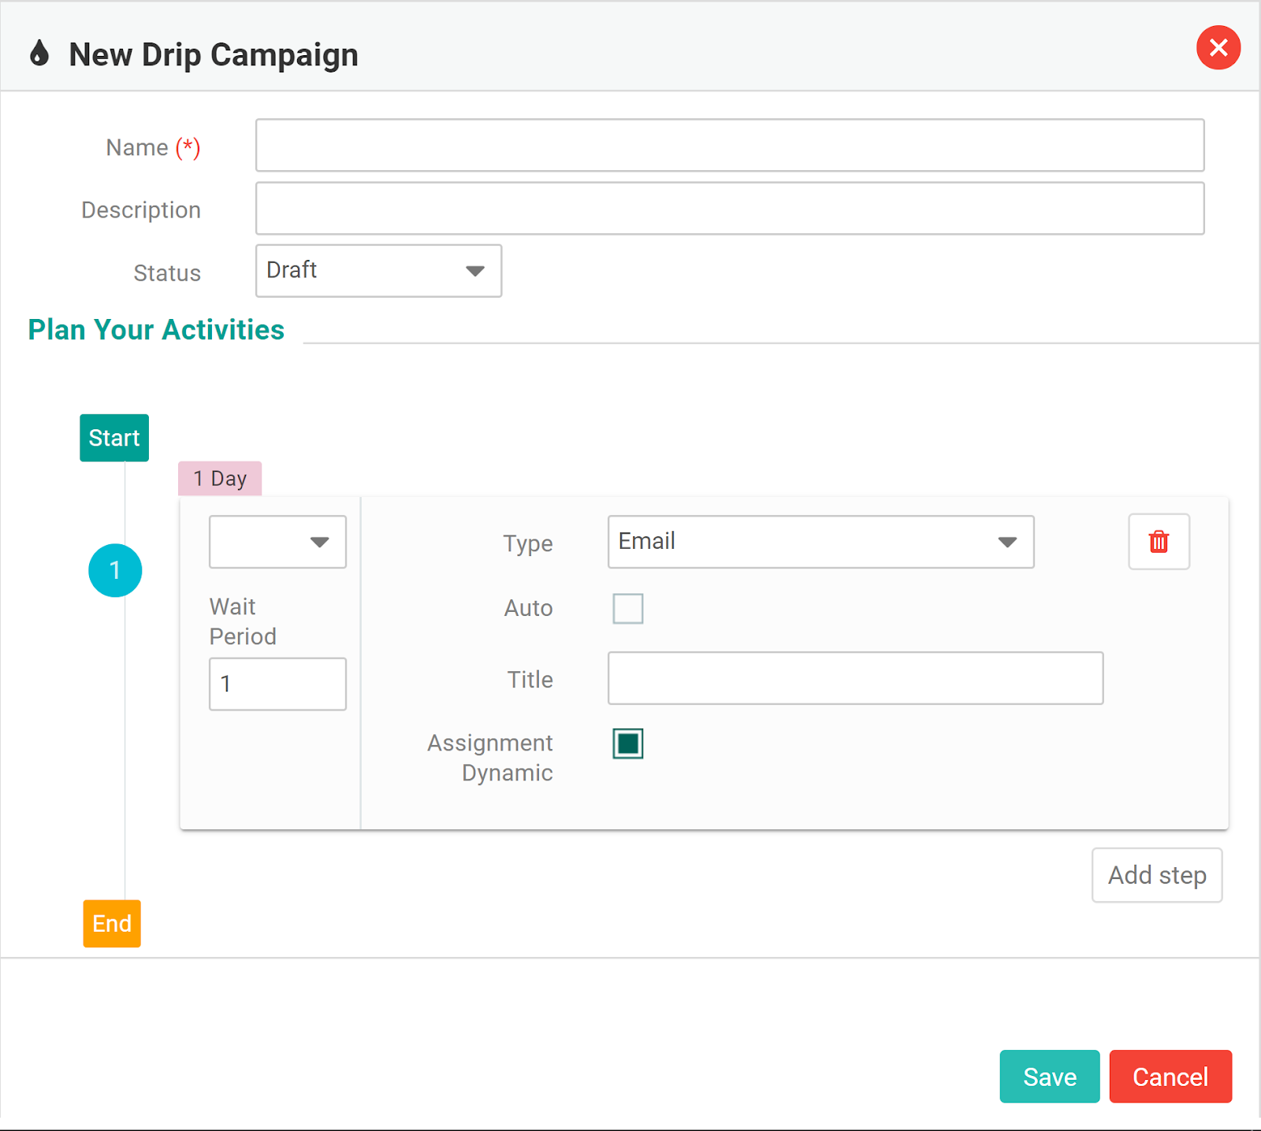Toggle the Assignment Dynamic checkbox
1261x1131 pixels.
(628, 743)
